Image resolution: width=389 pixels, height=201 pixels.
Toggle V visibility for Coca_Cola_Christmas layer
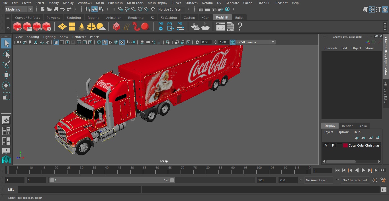click(x=326, y=145)
